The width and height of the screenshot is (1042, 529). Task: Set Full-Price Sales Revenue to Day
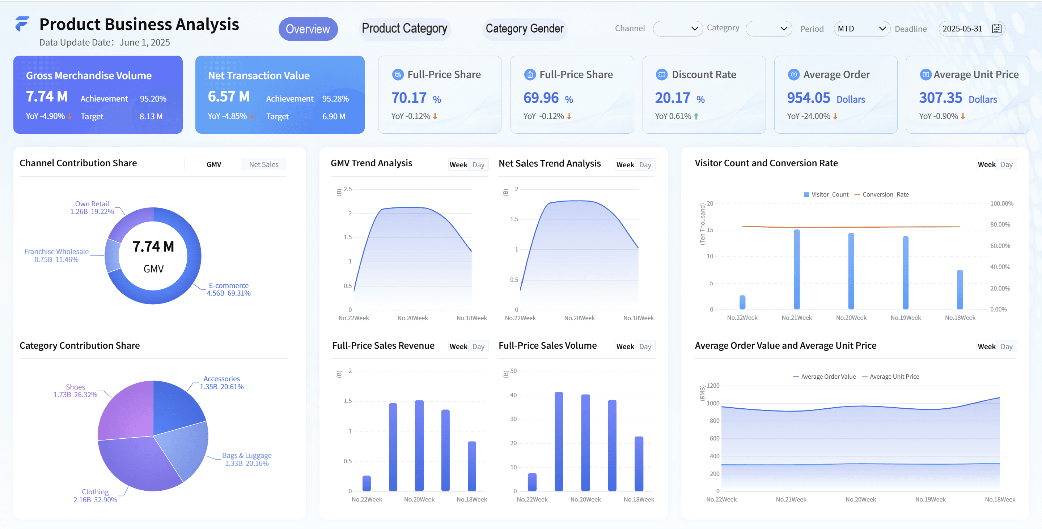tap(479, 347)
